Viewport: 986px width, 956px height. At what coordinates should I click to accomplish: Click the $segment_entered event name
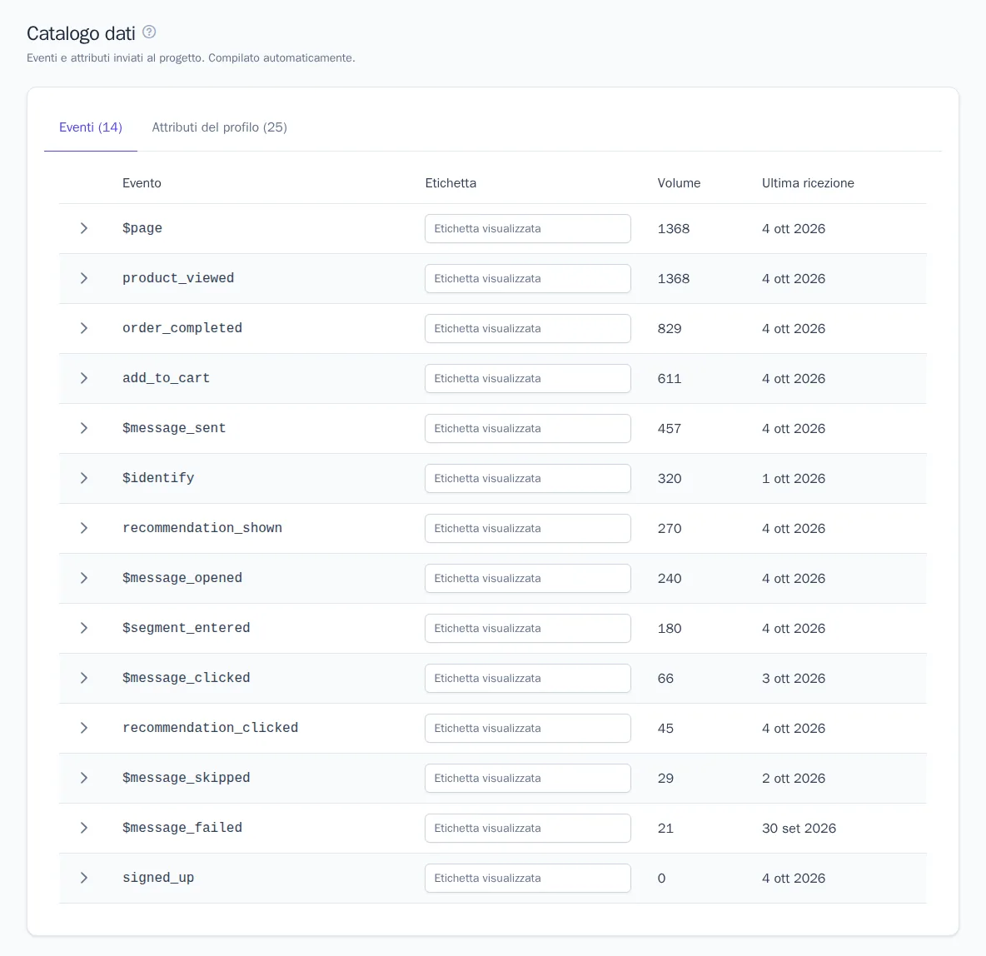click(x=187, y=628)
